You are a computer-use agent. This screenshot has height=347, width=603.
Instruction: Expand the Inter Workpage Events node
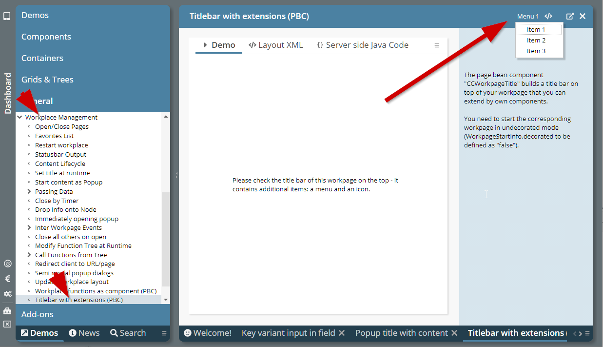pyautogui.click(x=30, y=227)
